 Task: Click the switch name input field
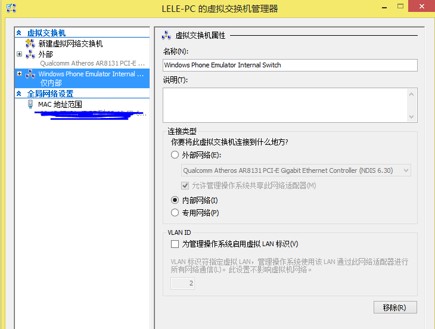(x=290, y=65)
